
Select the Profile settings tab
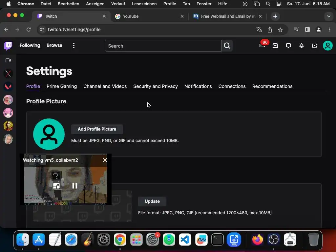33,86
